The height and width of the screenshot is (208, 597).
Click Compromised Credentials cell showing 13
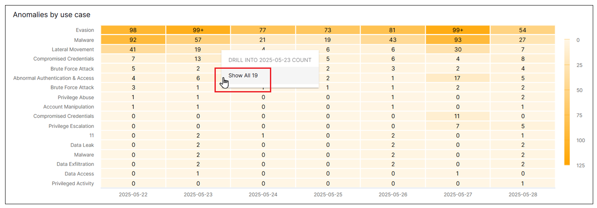[x=198, y=59]
